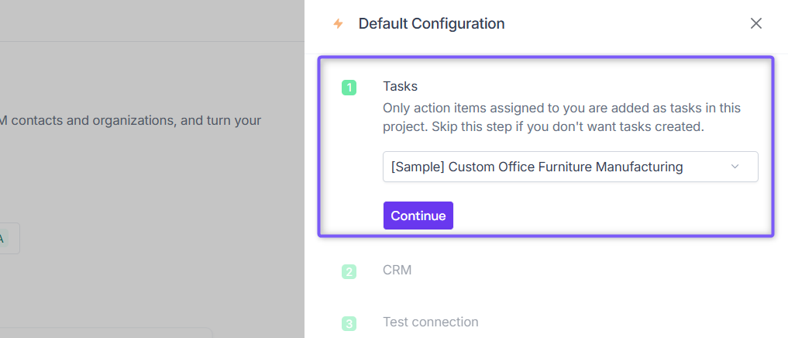
Task: Click the Tasks step heading
Action: pyautogui.click(x=400, y=86)
